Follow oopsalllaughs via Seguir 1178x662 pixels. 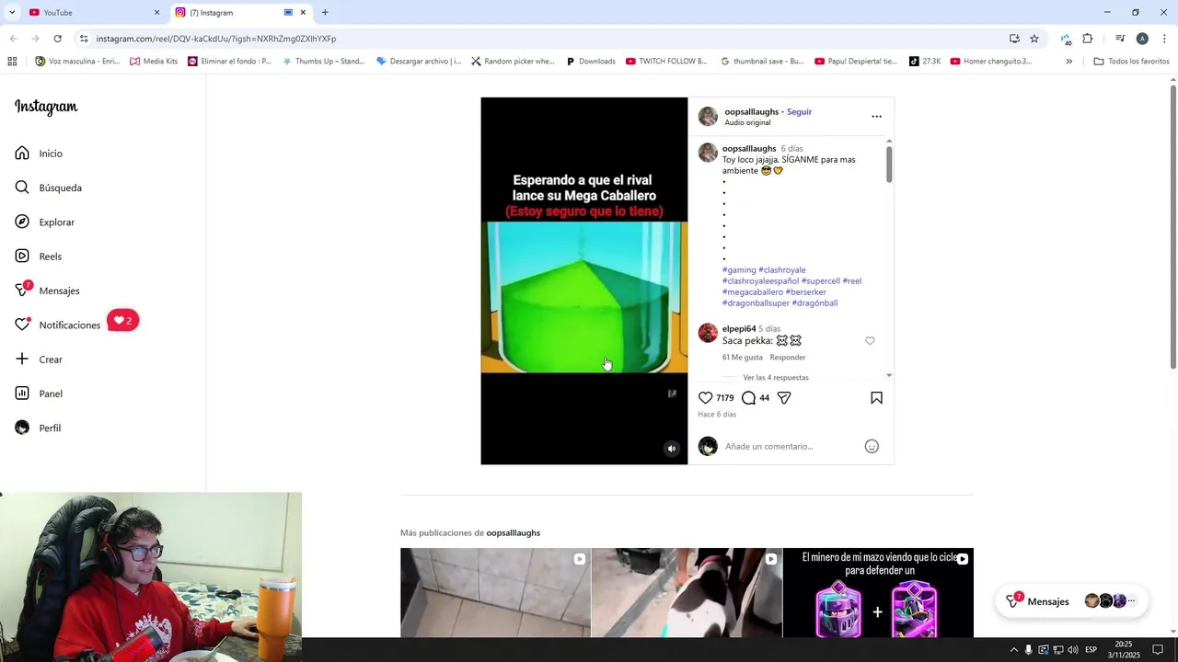click(x=799, y=111)
